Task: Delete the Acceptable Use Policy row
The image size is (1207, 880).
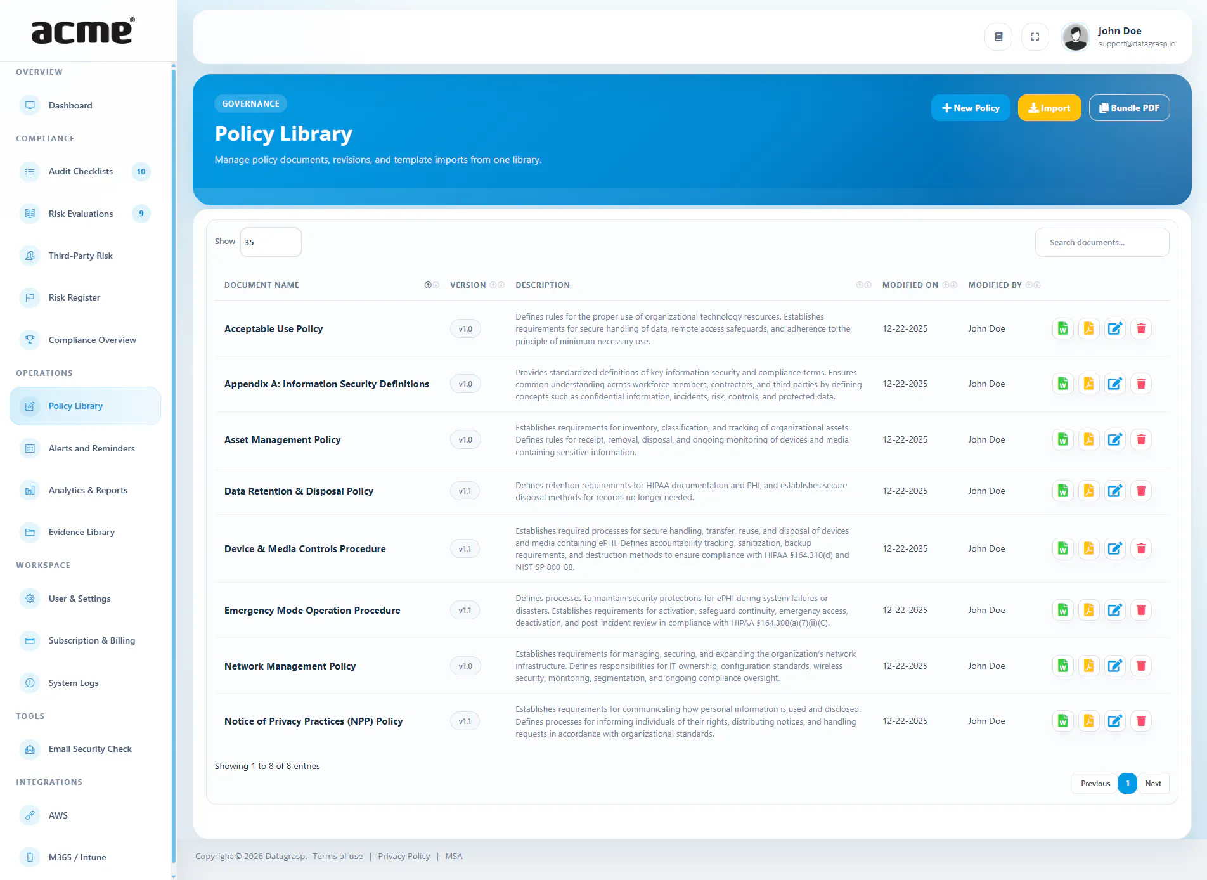Action: [1140, 328]
